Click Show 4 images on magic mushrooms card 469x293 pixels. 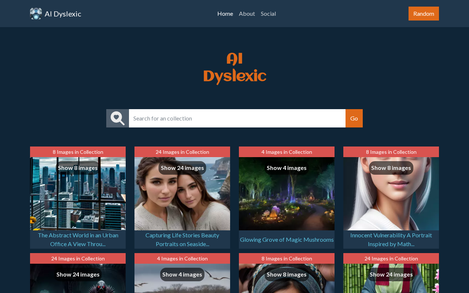(x=287, y=168)
